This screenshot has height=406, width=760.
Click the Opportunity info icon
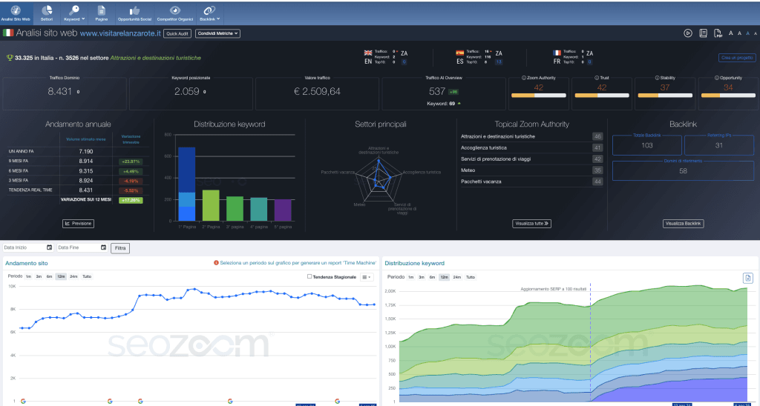pos(716,78)
